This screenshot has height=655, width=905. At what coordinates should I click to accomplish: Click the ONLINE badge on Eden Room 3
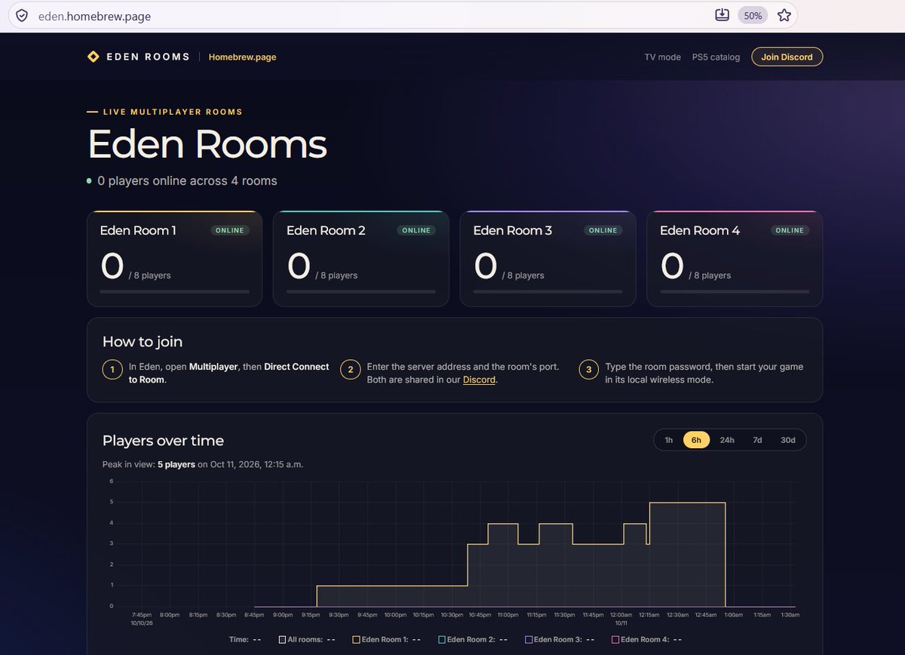603,230
